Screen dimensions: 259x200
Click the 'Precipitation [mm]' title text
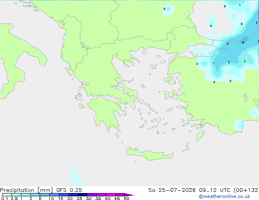click(x=26, y=190)
